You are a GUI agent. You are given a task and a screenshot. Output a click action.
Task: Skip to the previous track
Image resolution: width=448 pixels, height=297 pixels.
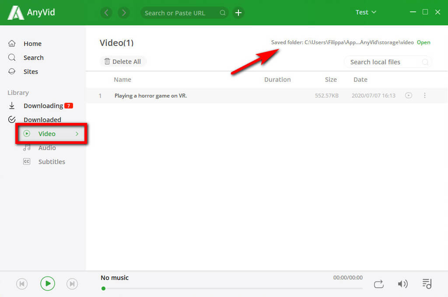[x=22, y=284]
